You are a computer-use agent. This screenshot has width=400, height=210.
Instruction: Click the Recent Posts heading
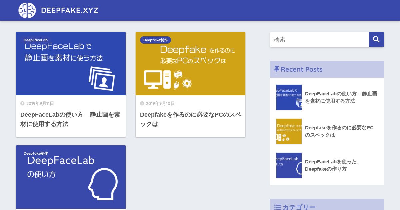pos(302,69)
